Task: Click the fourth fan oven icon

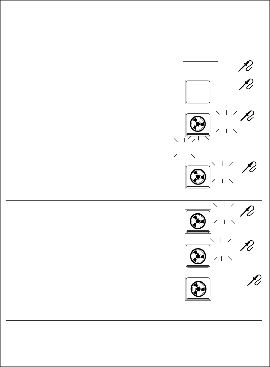Action: (x=198, y=256)
